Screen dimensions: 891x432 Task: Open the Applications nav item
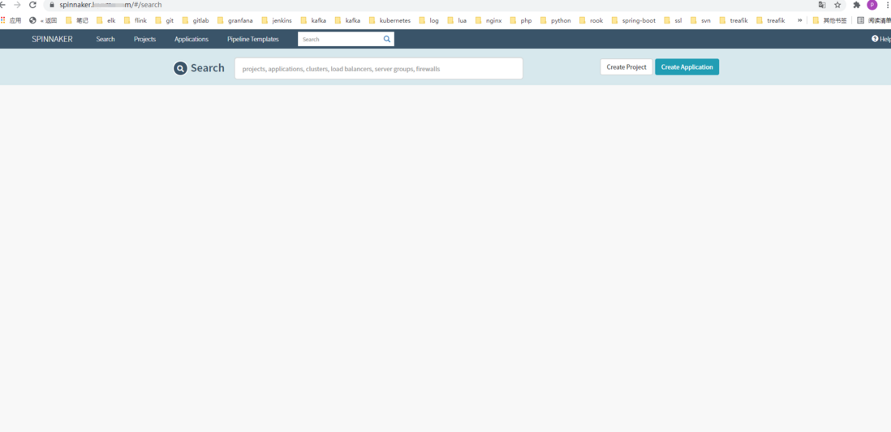pyautogui.click(x=192, y=39)
